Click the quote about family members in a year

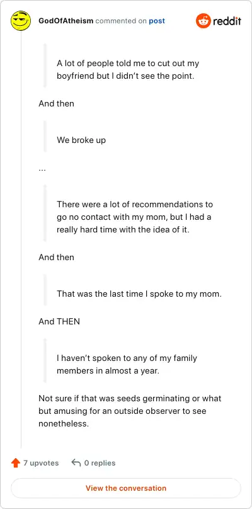pos(127,365)
